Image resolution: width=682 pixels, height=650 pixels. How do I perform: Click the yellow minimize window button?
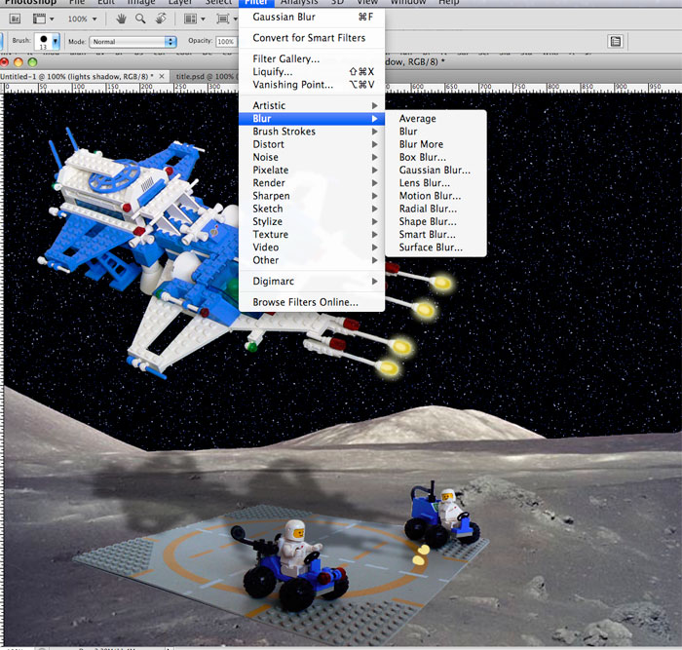coord(19,62)
